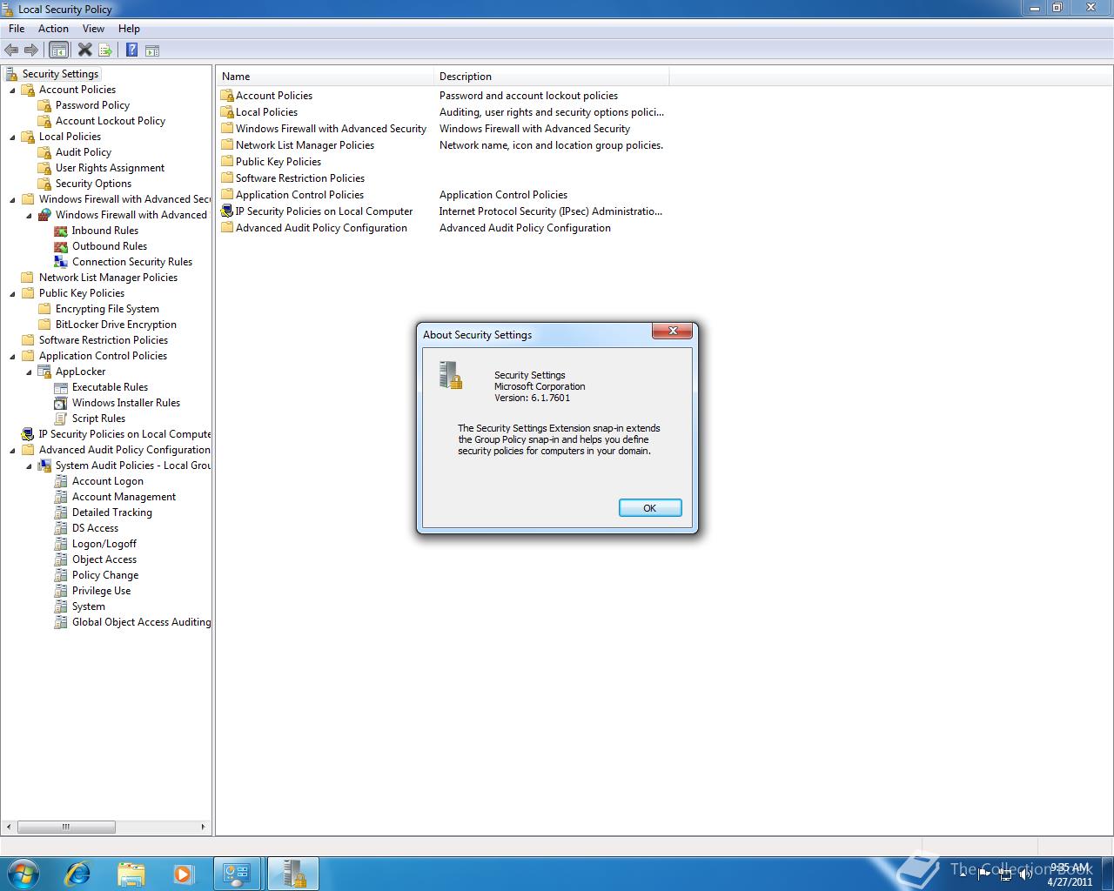
Task: Click Logon/Logoff audit icon in tree
Action: point(61,544)
